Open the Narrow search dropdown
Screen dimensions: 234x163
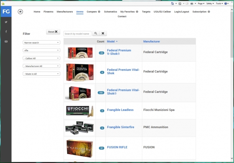41,42
